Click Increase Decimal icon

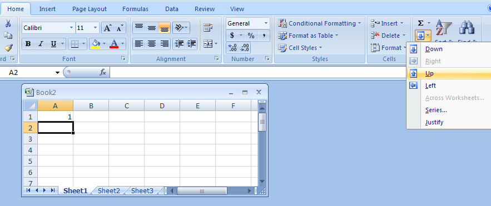pos(232,48)
